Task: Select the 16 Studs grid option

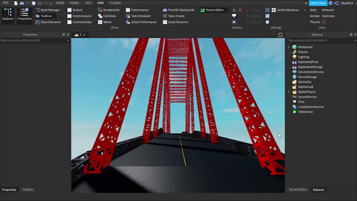Action: click(254, 22)
